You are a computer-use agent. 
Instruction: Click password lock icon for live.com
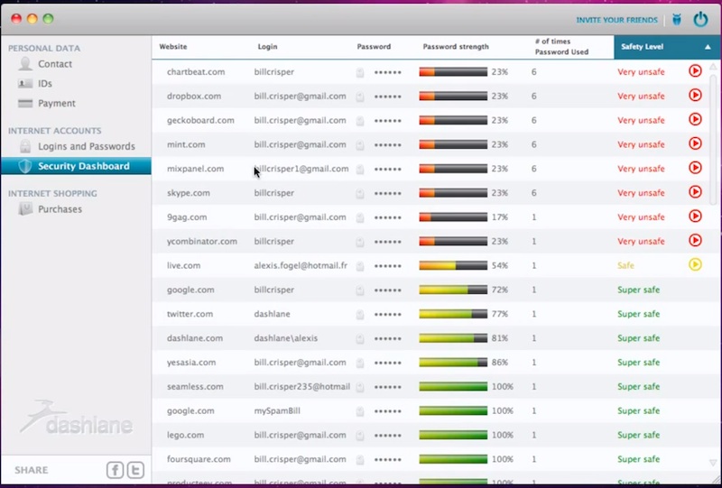[360, 266]
